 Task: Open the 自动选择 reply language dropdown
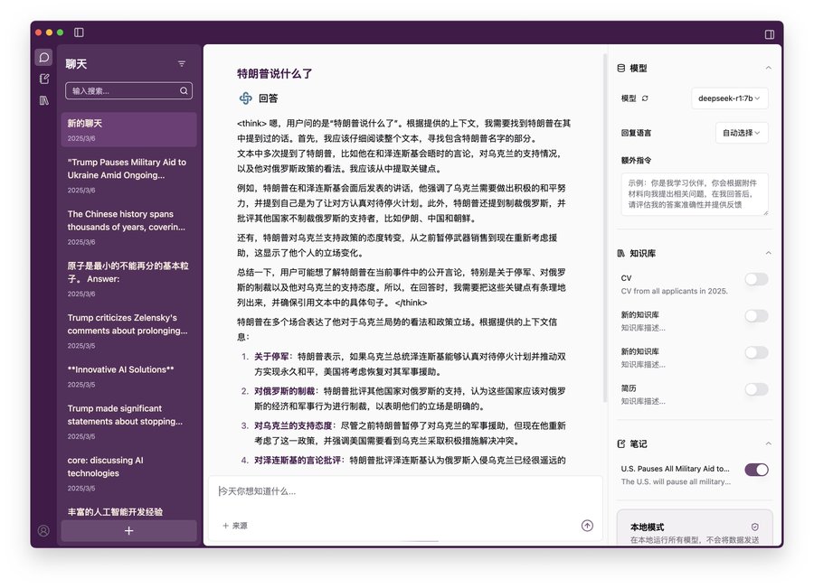pos(741,133)
